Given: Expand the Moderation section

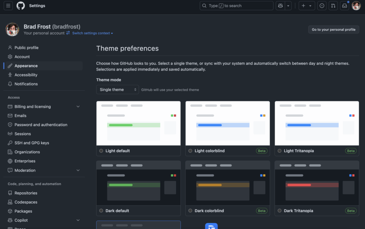Looking at the screenshot, I should coord(78,170).
